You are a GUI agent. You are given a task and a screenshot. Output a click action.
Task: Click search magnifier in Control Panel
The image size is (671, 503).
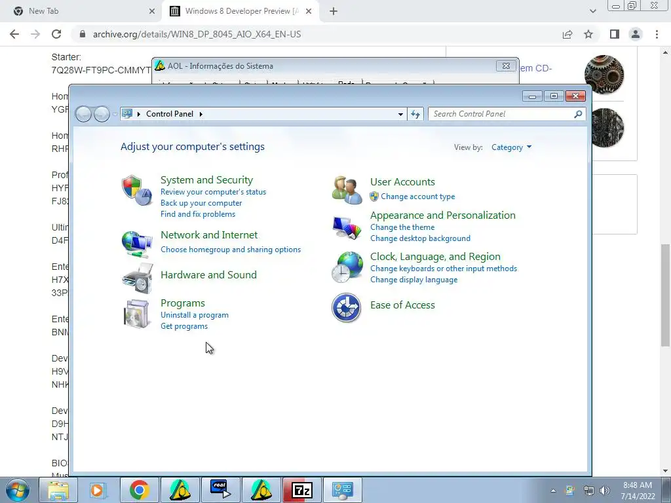tap(578, 114)
